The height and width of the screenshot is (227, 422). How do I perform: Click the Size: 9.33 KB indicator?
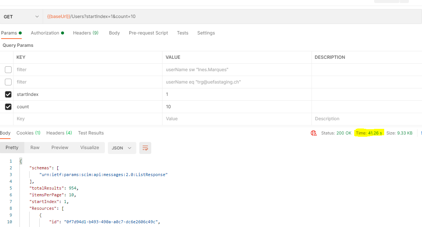(400, 133)
